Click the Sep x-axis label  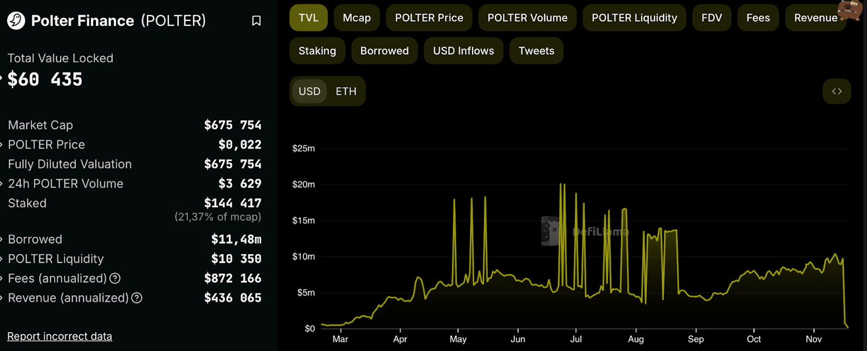696,339
